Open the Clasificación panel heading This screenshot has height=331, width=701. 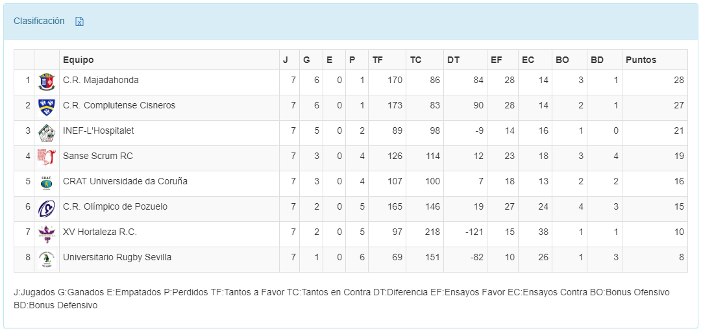[x=39, y=21]
